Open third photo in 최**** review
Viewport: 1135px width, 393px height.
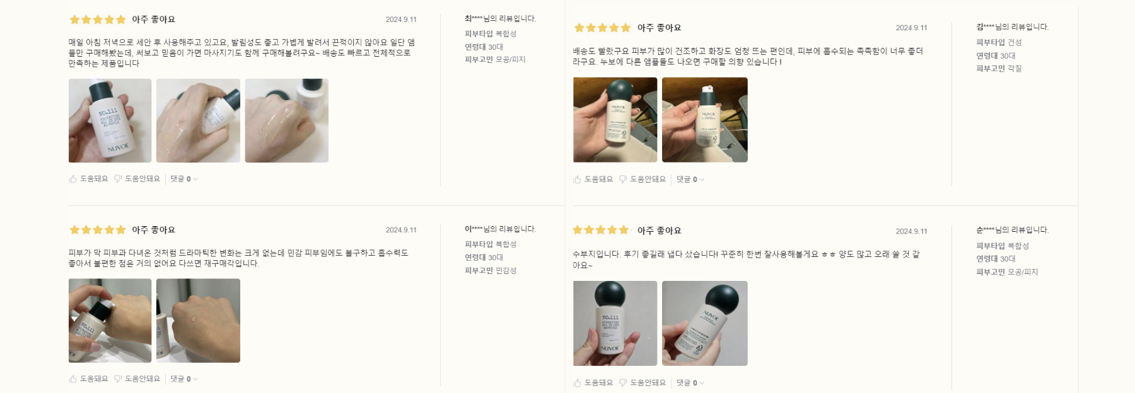pos(287,120)
